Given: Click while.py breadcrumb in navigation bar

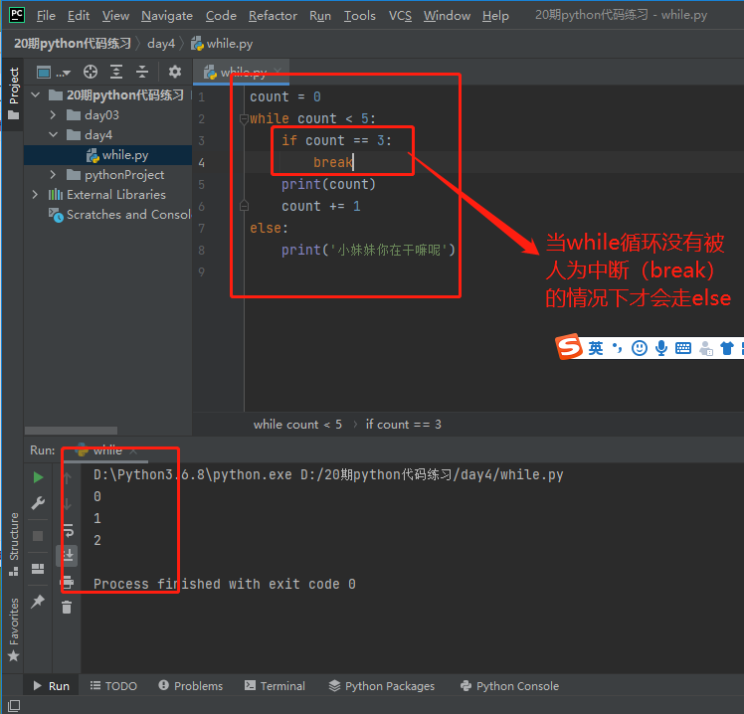Looking at the screenshot, I should point(222,44).
